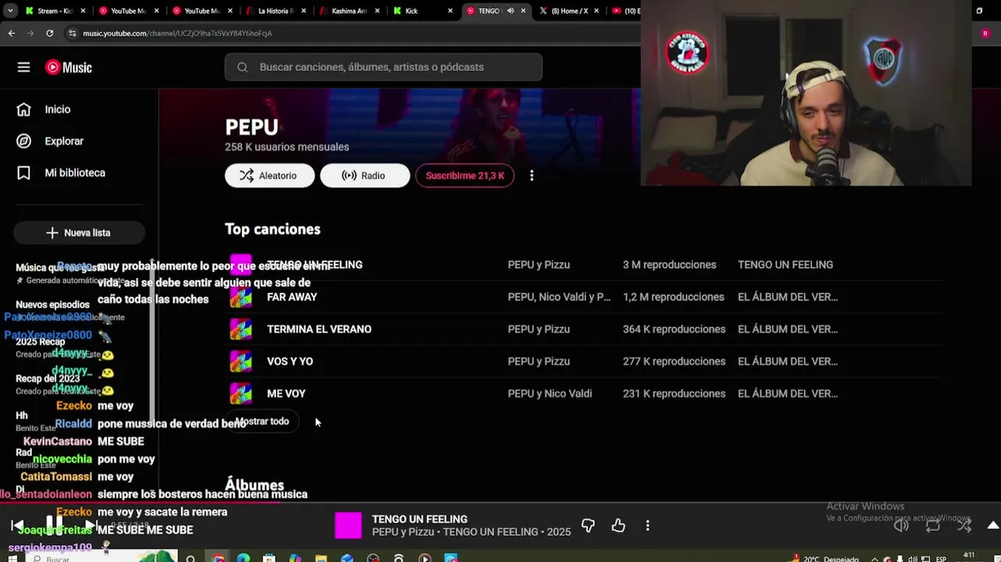Open EL ÁLBUM DEL VER... in ME VOY row
This screenshot has height=562, width=1001.
tap(788, 393)
